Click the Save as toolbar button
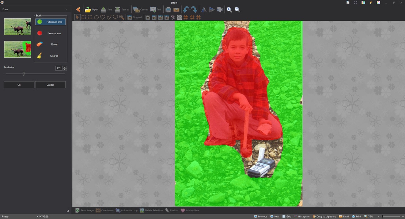This screenshot has height=219, width=405. 122,9
